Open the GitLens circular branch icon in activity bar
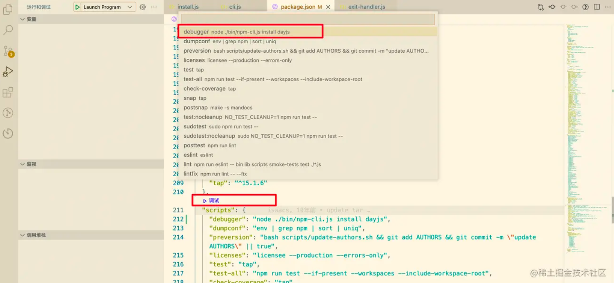Image resolution: width=614 pixels, height=283 pixels. click(x=8, y=113)
